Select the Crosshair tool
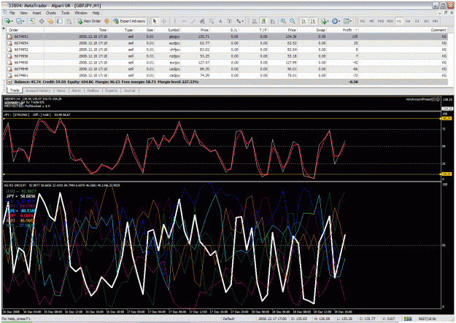Viewport: 456px width, 323px height. pyautogui.click(x=164, y=21)
